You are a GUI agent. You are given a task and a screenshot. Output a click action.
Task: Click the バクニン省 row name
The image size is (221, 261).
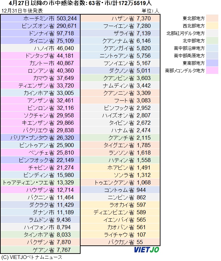pos(41,197)
